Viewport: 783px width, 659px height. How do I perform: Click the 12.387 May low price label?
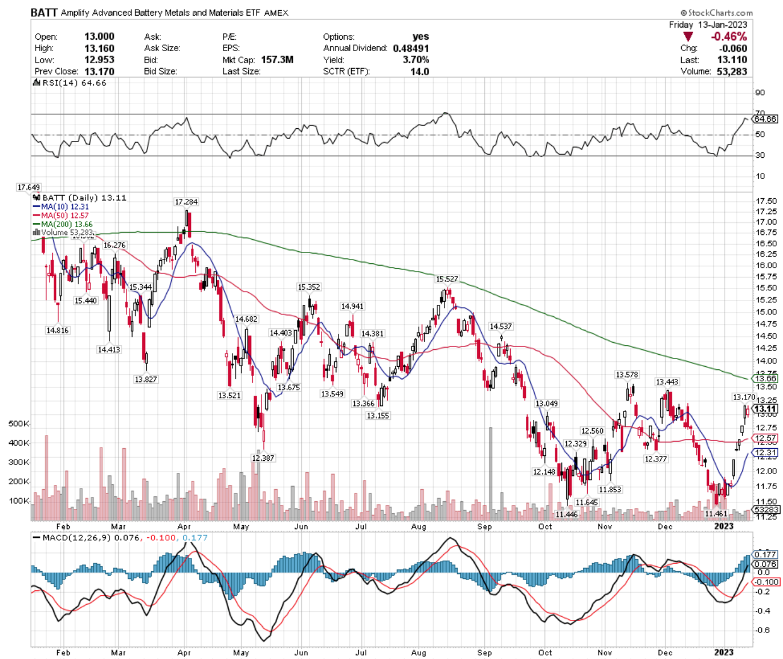click(263, 458)
